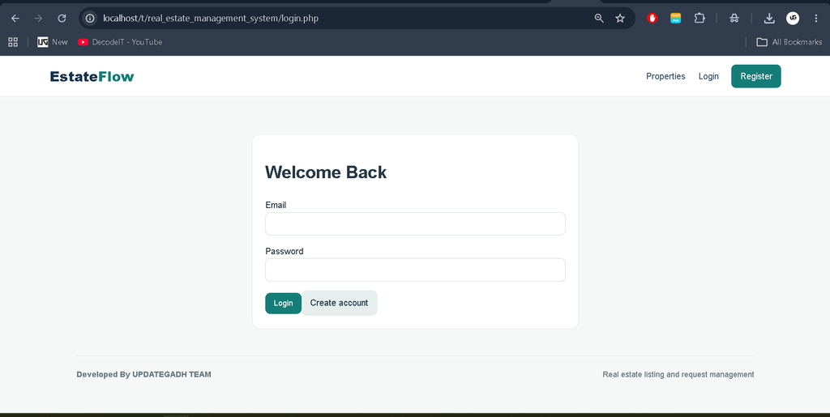Click the browser forward arrow
The width and height of the screenshot is (830, 417).
click(x=38, y=19)
